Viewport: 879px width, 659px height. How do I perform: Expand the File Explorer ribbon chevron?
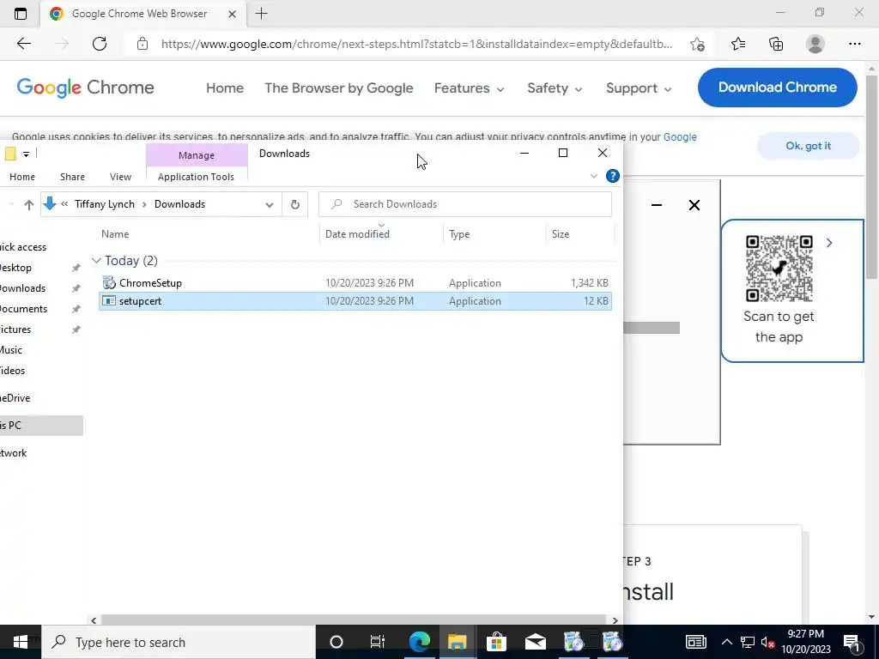tap(594, 177)
